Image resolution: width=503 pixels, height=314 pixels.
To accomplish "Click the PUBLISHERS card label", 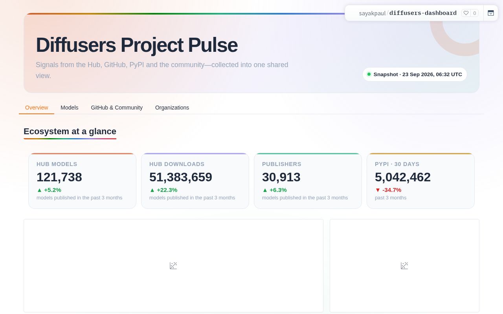I will [x=282, y=164].
